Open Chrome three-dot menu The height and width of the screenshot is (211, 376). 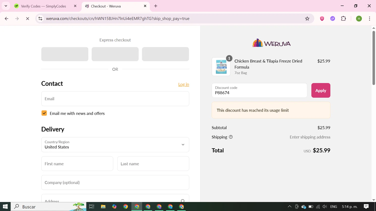point(369,18)
